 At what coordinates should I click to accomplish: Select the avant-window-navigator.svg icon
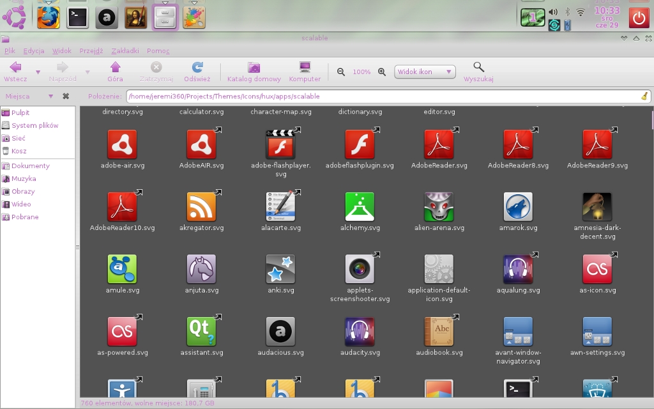coord(519,332)
